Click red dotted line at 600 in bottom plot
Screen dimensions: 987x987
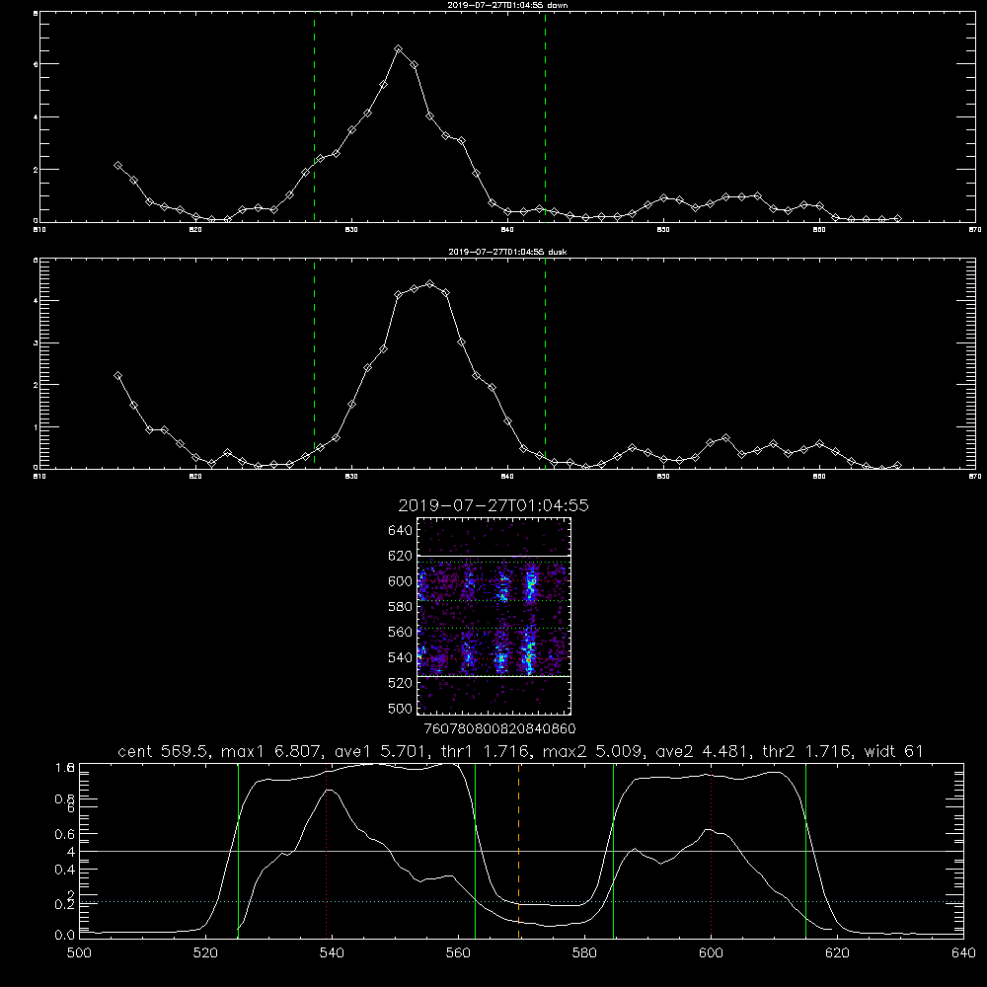point(711,851)
